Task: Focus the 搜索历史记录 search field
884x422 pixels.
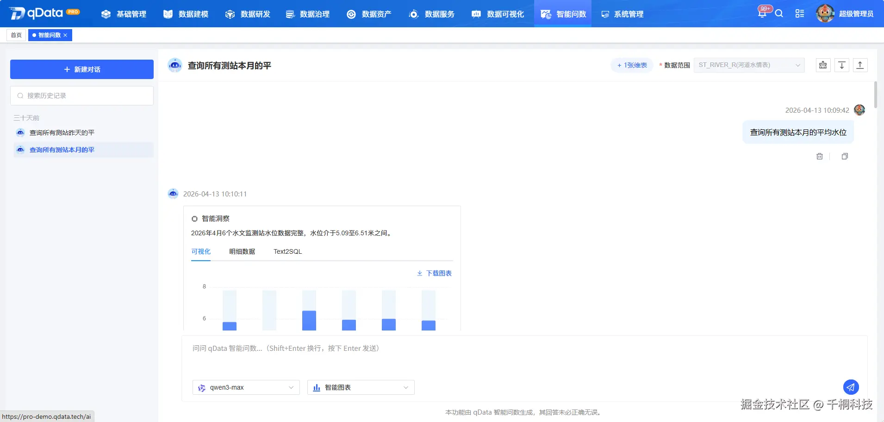Action: click(x=82, y=96)
